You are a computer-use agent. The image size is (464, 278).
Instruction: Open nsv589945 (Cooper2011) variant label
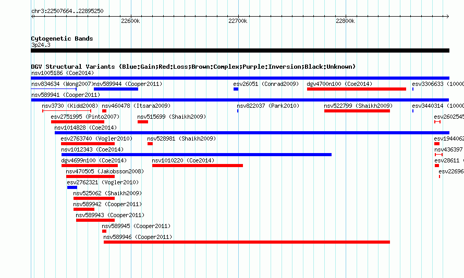point(136,226)
